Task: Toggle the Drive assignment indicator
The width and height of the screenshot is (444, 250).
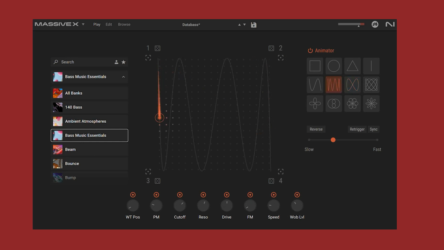Action: point(227,195)
